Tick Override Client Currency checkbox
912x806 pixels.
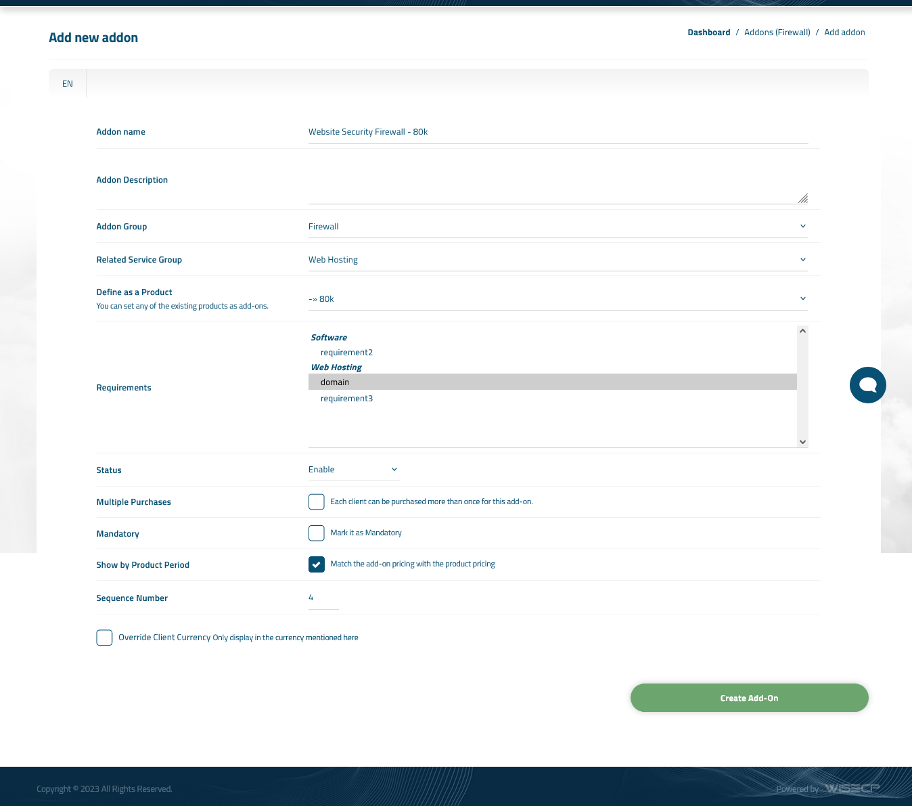104,637
